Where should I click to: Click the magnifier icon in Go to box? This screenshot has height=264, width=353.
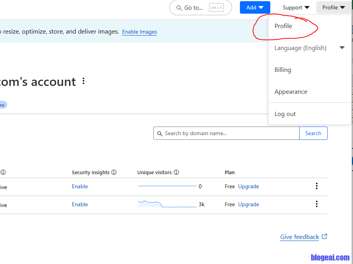coord(179,8)
